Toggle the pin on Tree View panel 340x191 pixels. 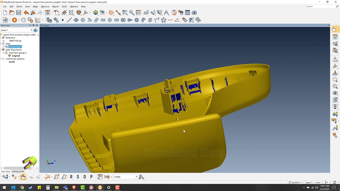coord(33,25)
